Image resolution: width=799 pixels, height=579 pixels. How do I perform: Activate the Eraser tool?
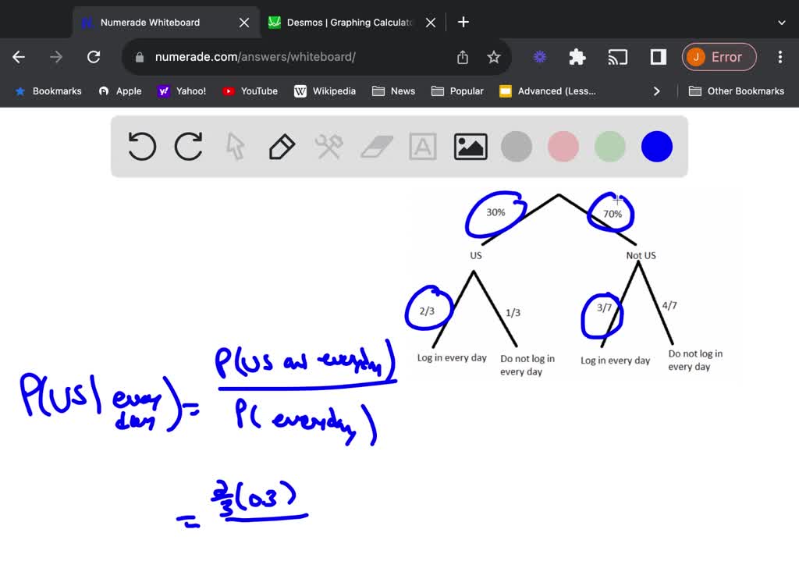point(375,146)
